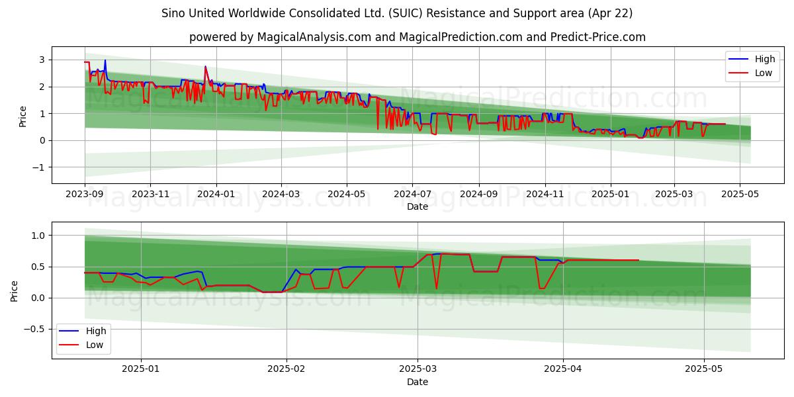Click the '2024-05' tick label on the top chart

[346, 194]
